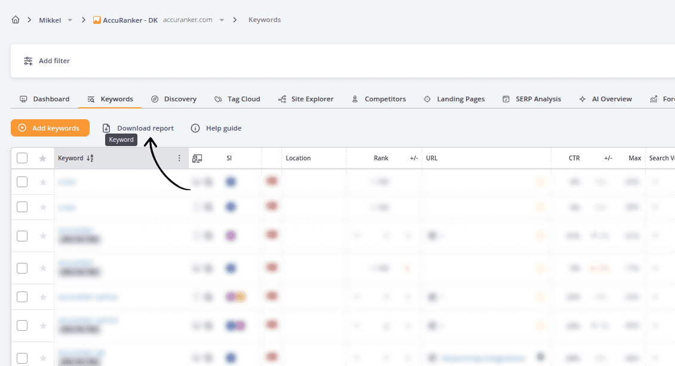Image resolution: width=675 pixels, height=366 pixels.
Task: Switch to the Dashboard tab
Action: tap(44, 99)
